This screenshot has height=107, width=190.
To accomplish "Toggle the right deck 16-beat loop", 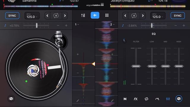I will coord(134,16).
